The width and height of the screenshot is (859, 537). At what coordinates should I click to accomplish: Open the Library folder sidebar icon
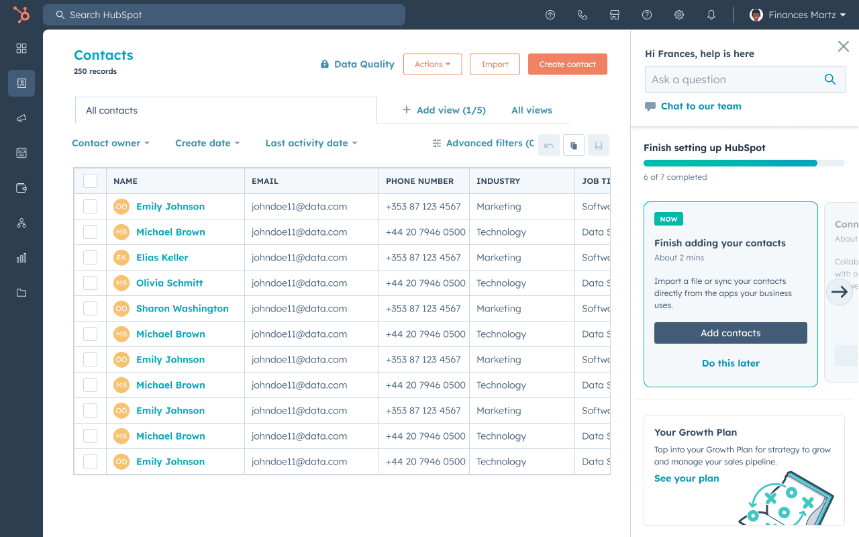coord(21,293)
